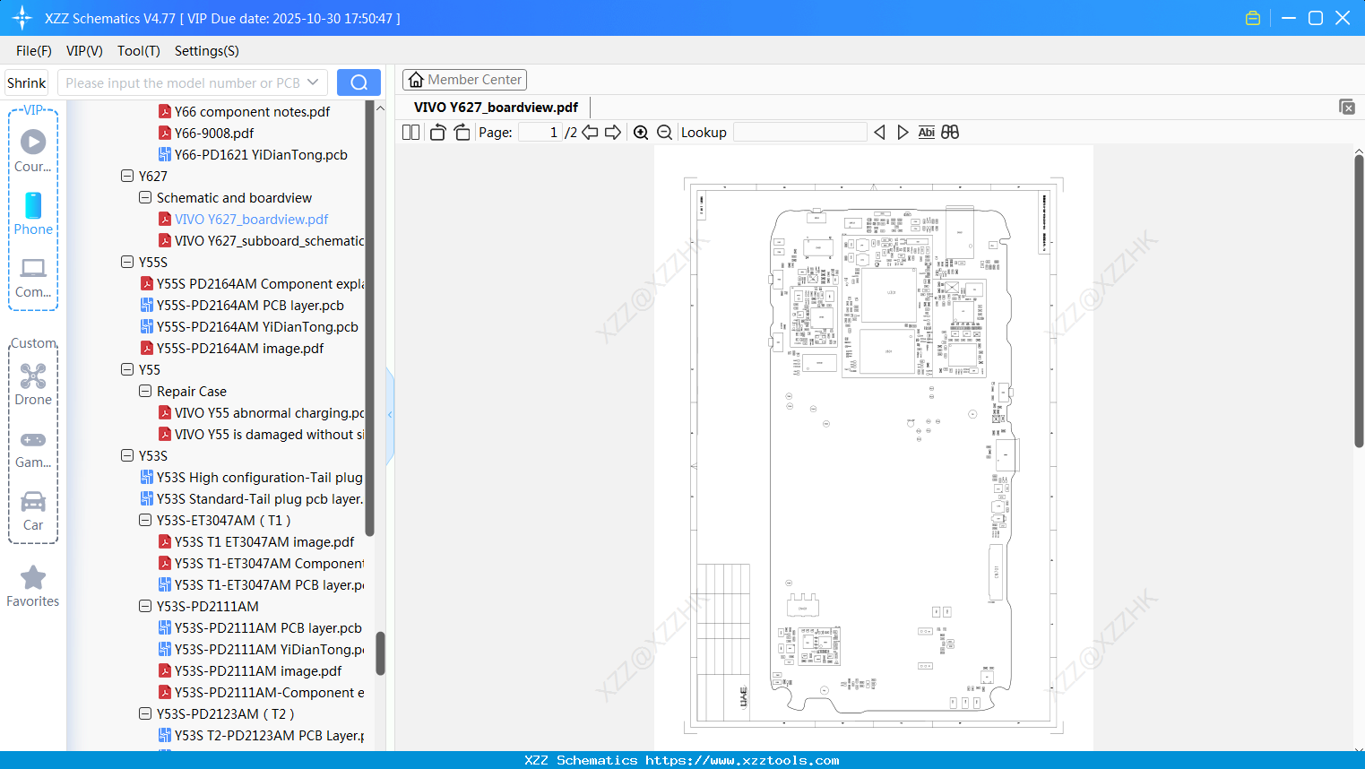Click the XZZ Schematics app logo

(22, 18)
